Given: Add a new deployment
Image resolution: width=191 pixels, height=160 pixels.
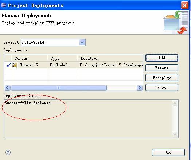Looking at the screenshot, I should tap(162, 58).
